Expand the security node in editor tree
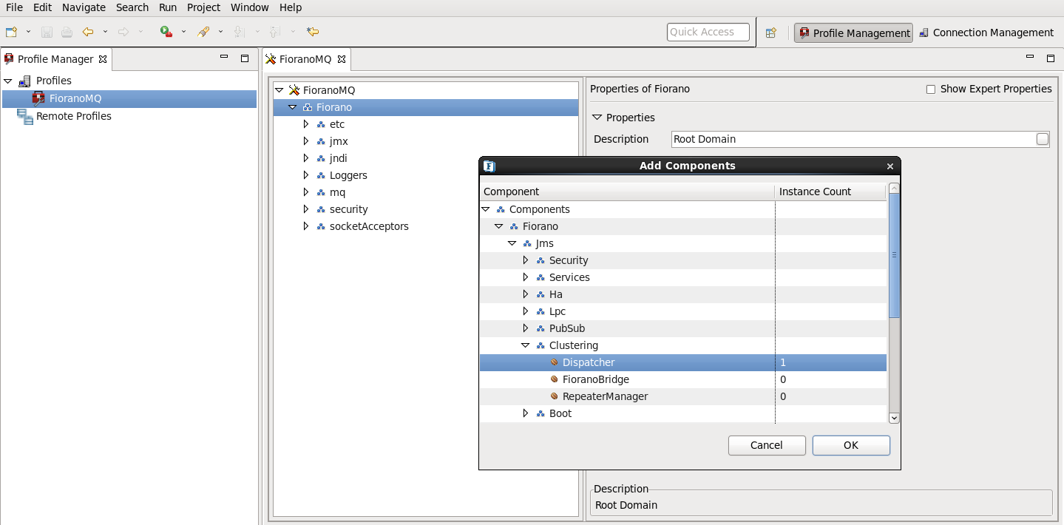 point(306,209)
